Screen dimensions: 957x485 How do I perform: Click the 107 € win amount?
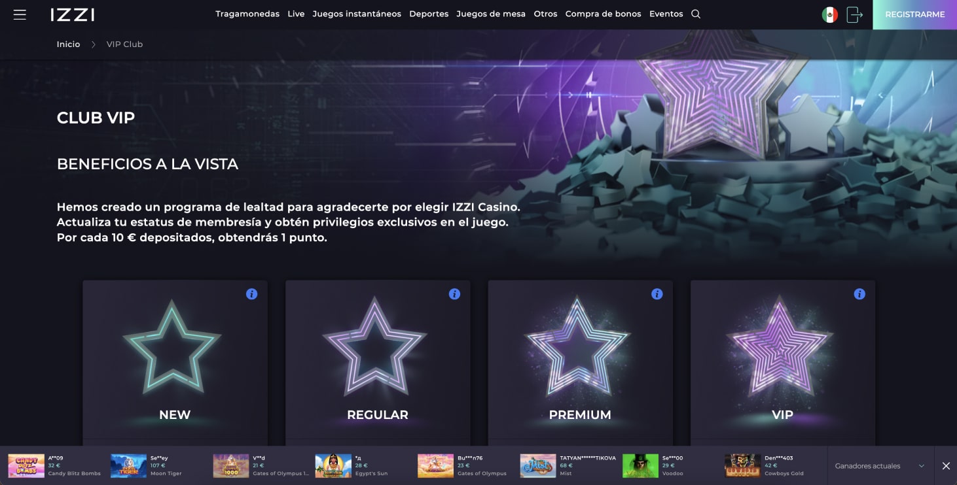point(158,465)
